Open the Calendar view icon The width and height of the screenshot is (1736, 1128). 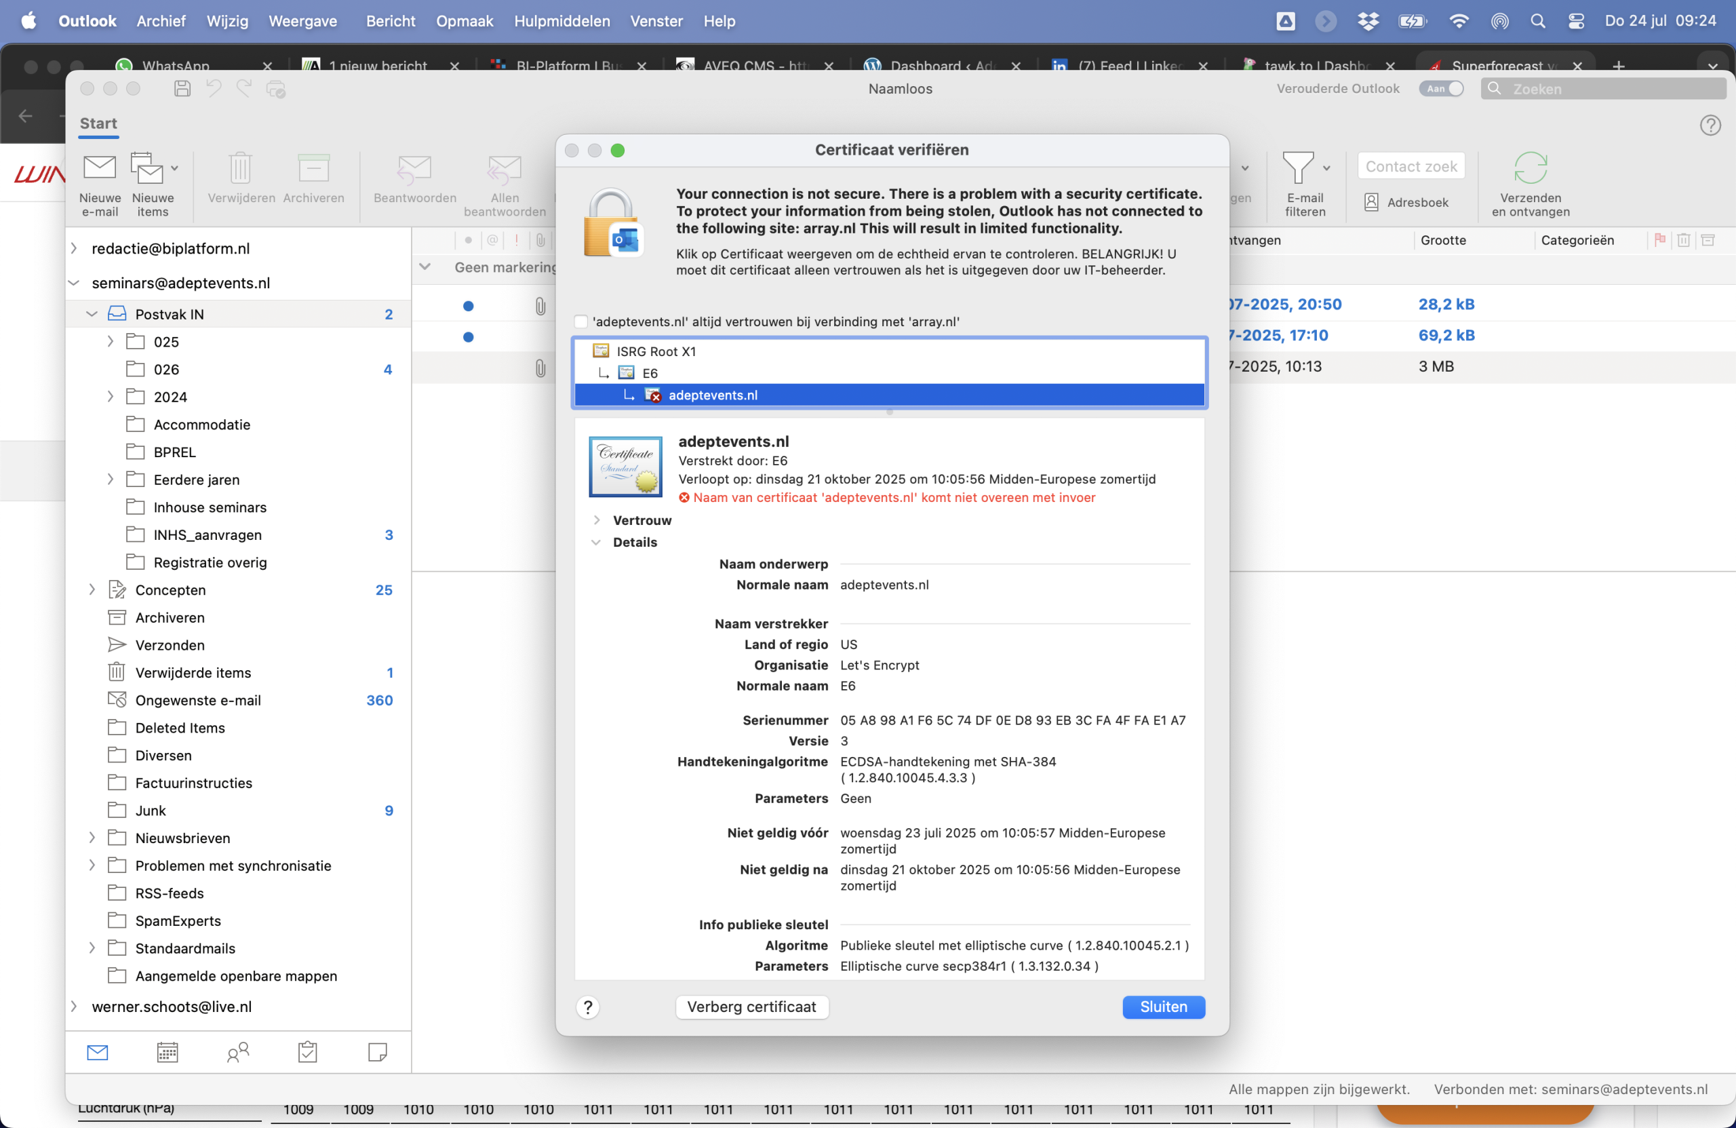[167, 1051]
